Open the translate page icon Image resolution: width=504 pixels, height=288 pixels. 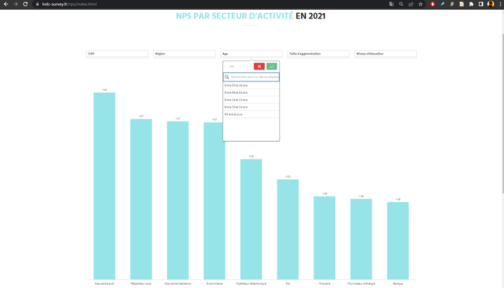(391, 4)
